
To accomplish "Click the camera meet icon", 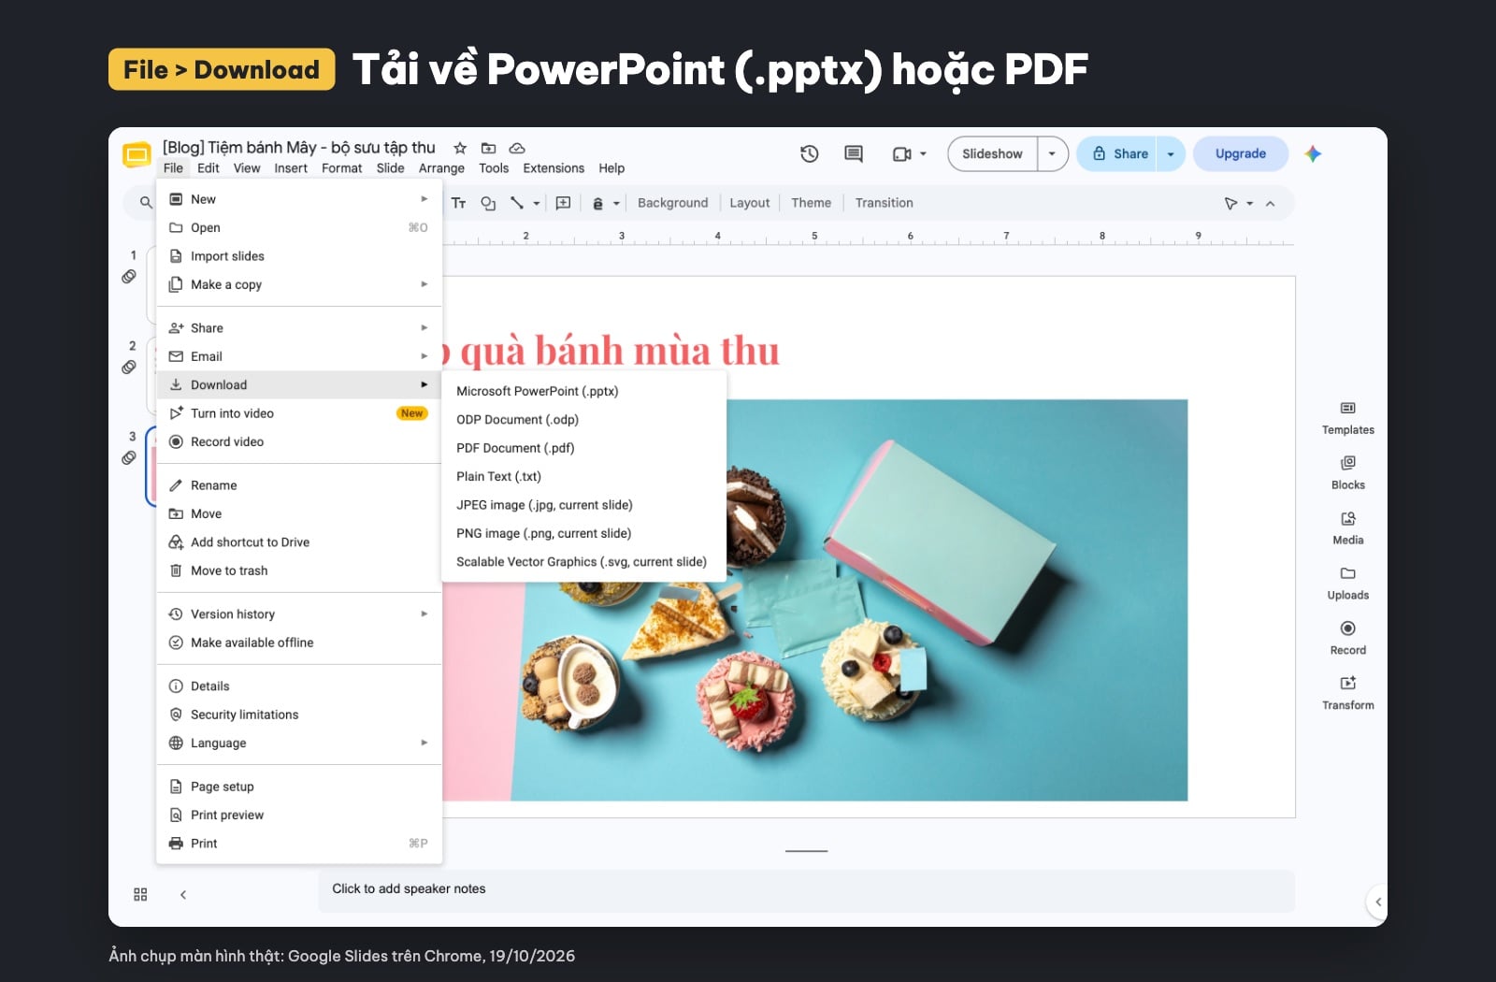I will tap(901, 154).
